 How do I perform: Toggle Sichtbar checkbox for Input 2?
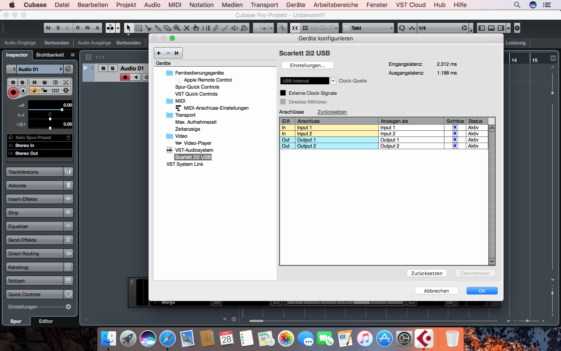click(455, 134)
